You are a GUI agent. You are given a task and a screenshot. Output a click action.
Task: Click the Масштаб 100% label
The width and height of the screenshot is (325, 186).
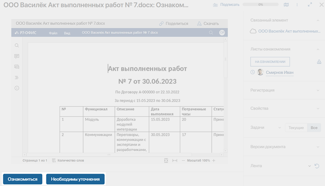(198, 160)
